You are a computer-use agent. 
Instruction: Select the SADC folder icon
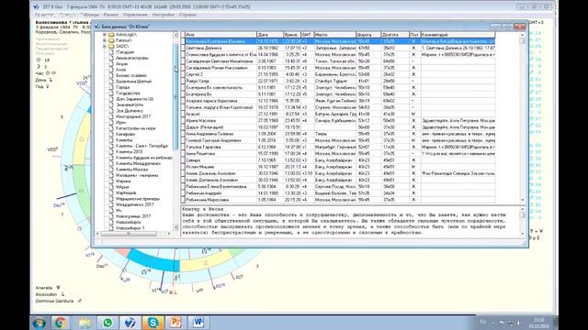pyautogui.click(x=111, y=46)
